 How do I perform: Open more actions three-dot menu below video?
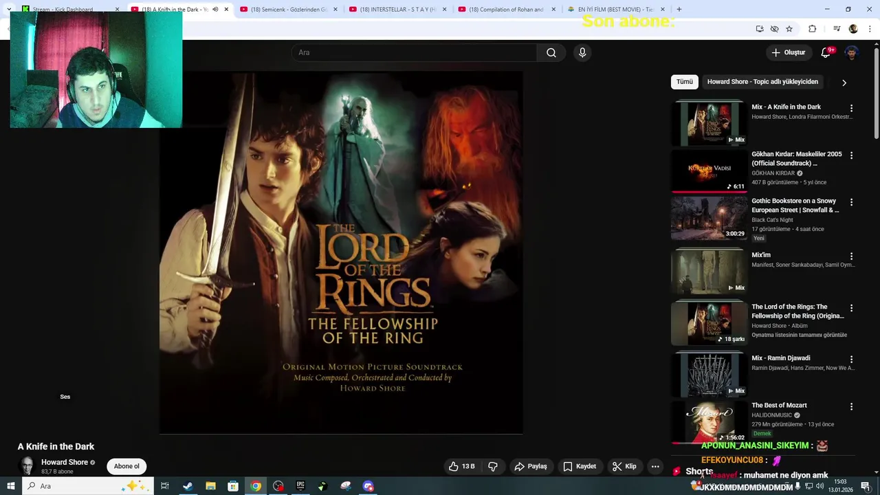pyautogui.click(x=655, y=466)
